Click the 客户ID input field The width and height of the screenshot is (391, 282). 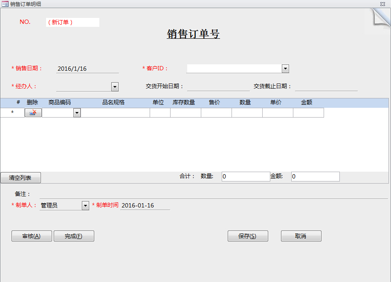click(235, 69)
